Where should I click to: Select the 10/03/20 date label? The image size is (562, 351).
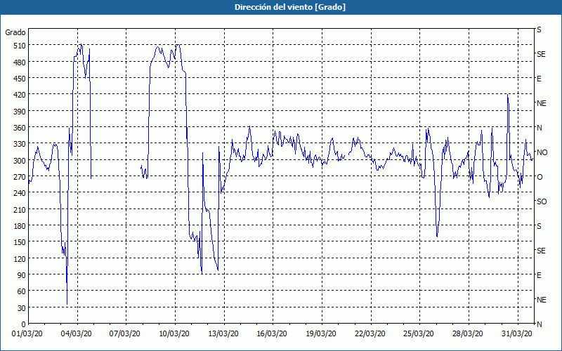coord(174,334)
